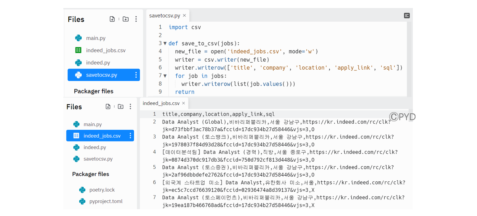Click the 'Data Analyst (토스페이먼츠)' CSV row
This screenshot has width=477, height=216.
pyautogui.click(x=284, y=202)
